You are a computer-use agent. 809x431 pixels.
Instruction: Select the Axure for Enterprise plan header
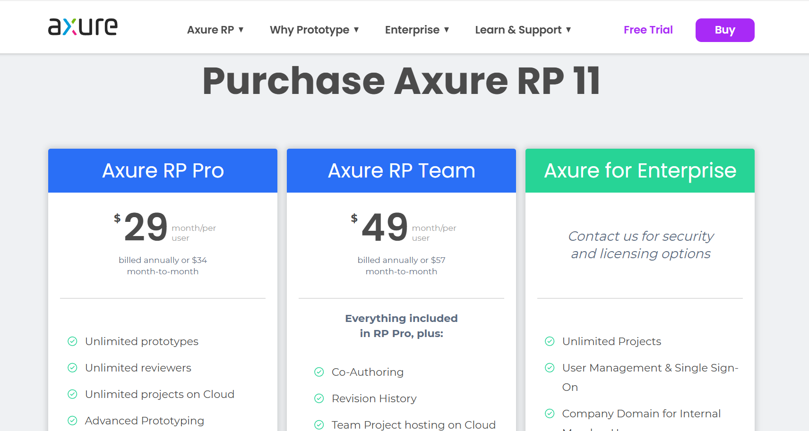(x=640, y=170)
